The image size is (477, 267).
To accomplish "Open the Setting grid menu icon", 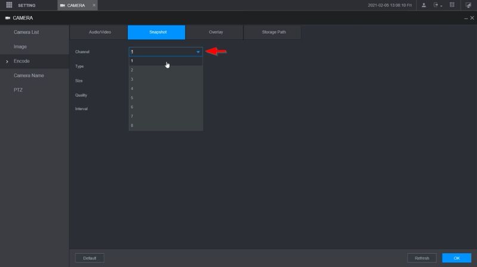I will pyautogui.click(x=9, y=5).
